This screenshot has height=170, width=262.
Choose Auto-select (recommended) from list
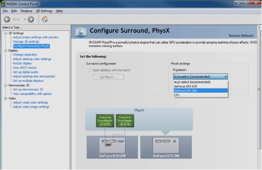coord(200,82)
